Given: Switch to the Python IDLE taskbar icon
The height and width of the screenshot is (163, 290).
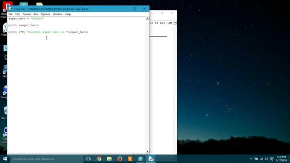Looking at the screenshot, I should coord(151,159).
